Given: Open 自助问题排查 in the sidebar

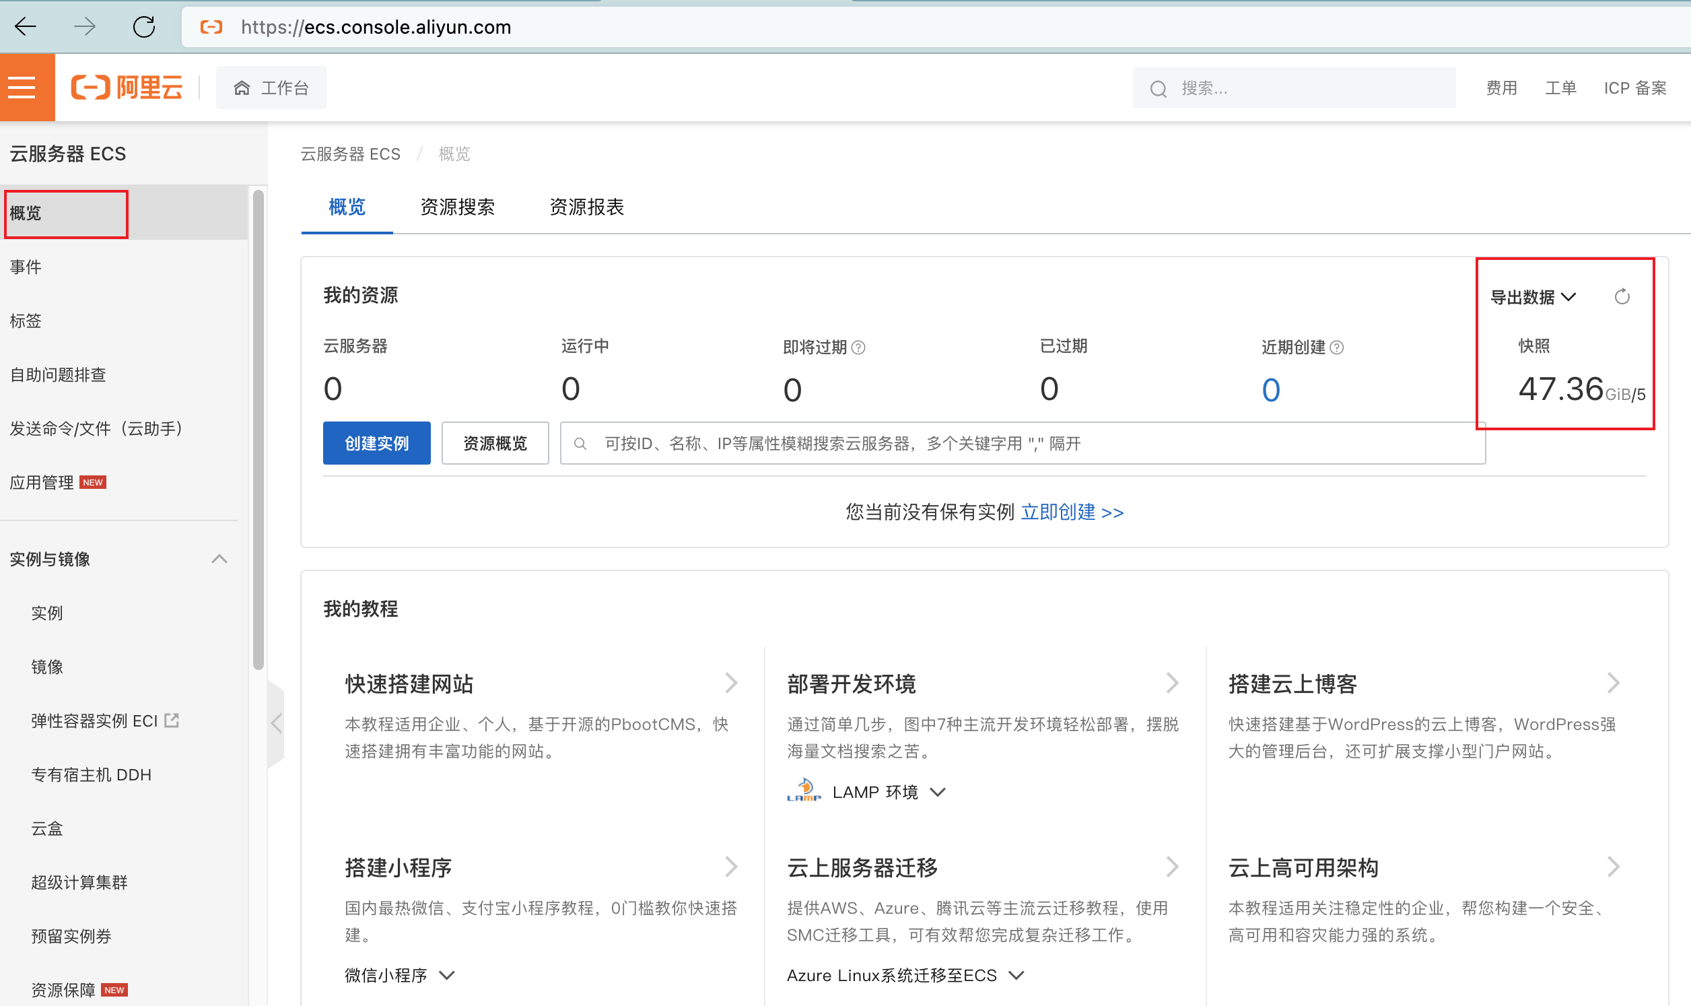Looking at the screenshot, I should point(59,375).
